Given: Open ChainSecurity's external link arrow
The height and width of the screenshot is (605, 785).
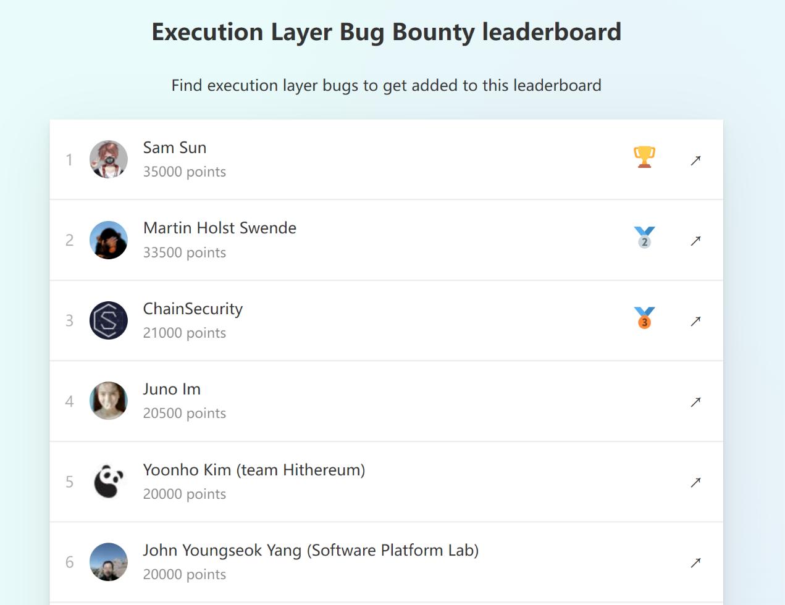Looking at the screenshot, I should point(695,321).
